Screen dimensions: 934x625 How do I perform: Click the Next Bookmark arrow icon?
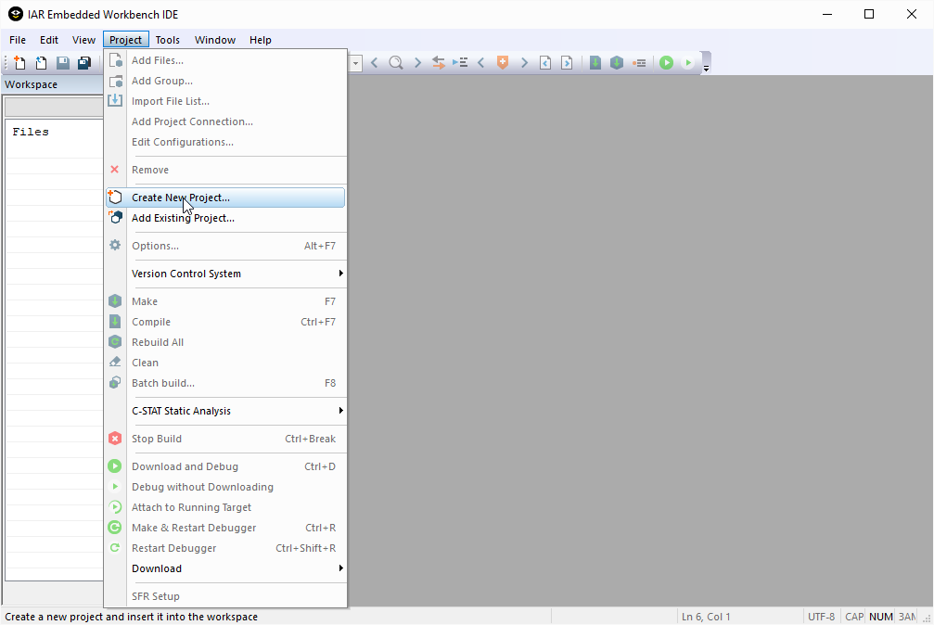click(x=524, y=62)
